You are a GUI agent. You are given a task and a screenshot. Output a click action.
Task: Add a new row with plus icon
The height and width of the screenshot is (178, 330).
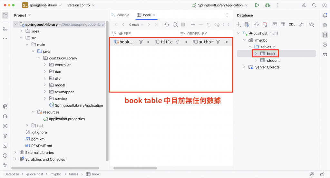(193, 25)
